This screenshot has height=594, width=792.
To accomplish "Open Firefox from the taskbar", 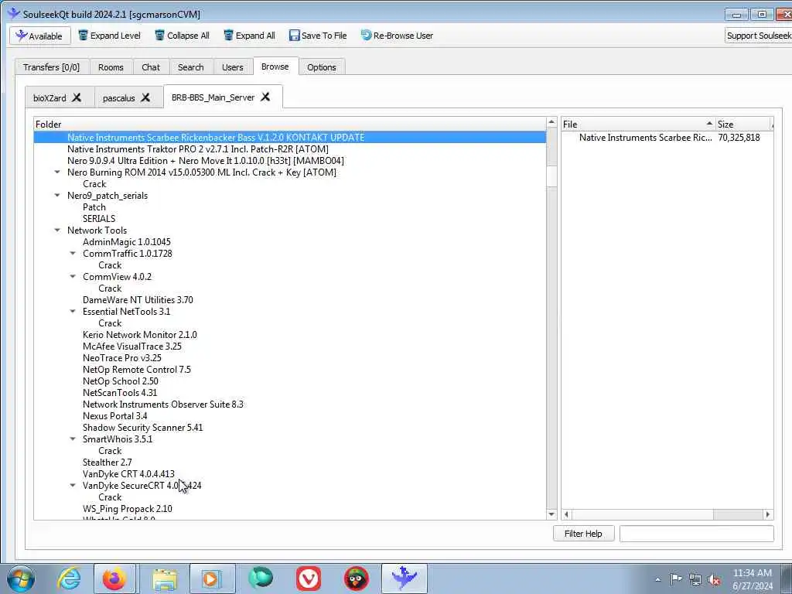I will coord(114,579).
